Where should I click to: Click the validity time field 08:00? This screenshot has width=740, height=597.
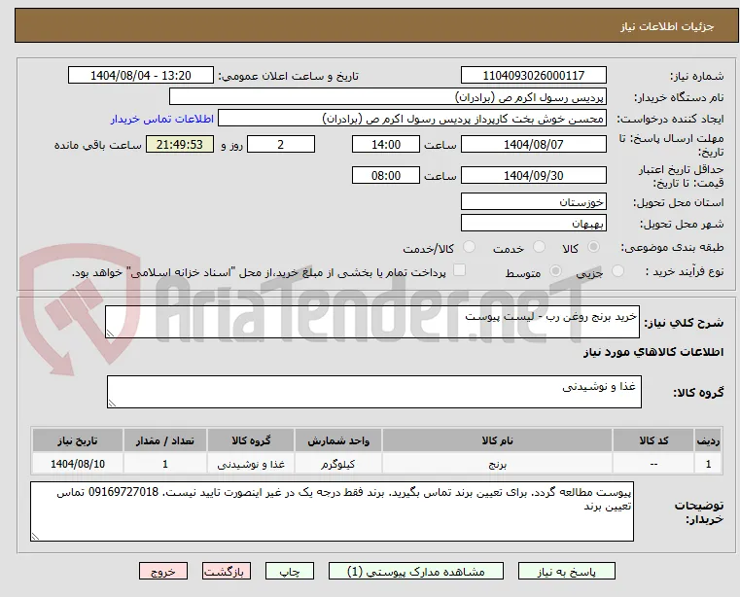(386, 176)
